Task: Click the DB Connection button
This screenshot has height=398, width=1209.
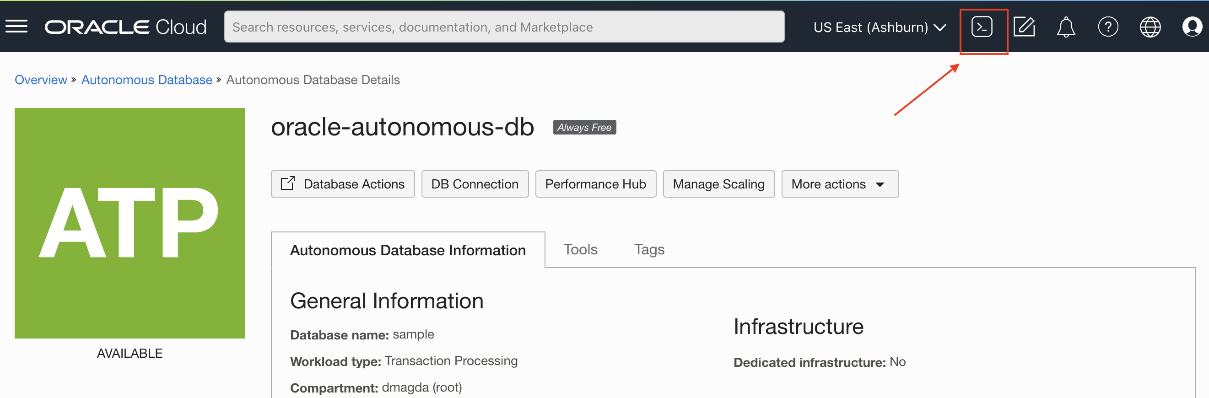Action: [x=475, y=184]
